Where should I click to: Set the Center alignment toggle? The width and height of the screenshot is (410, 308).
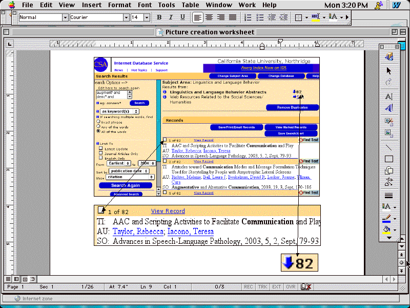click(x=209, y=17)
